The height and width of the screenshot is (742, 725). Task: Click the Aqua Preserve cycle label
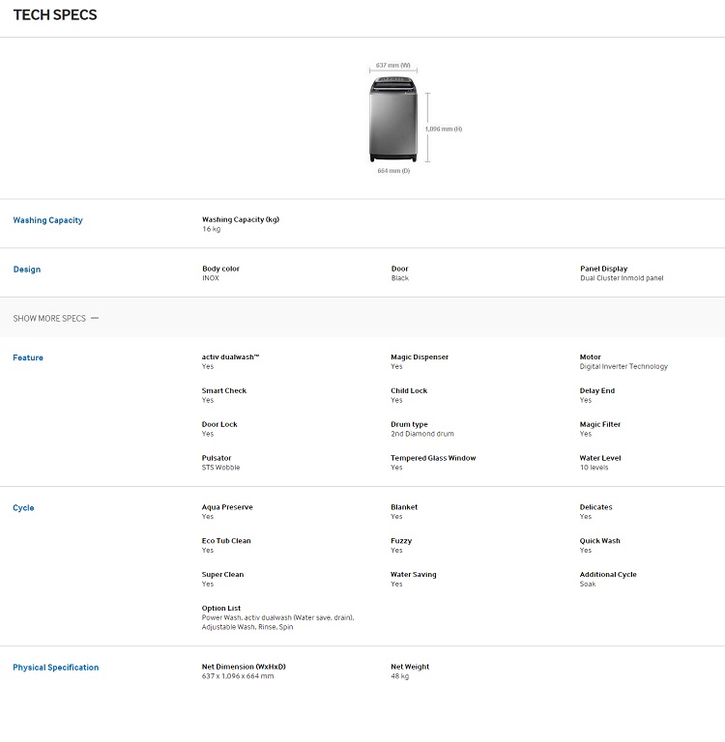[227, 507]
